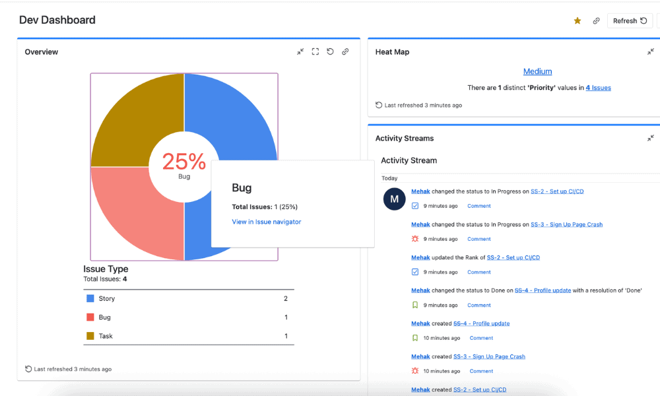The width and height of the screenshot is (660, 396).
Task: Copy dashboard link using top link icon
Action: 596,21
